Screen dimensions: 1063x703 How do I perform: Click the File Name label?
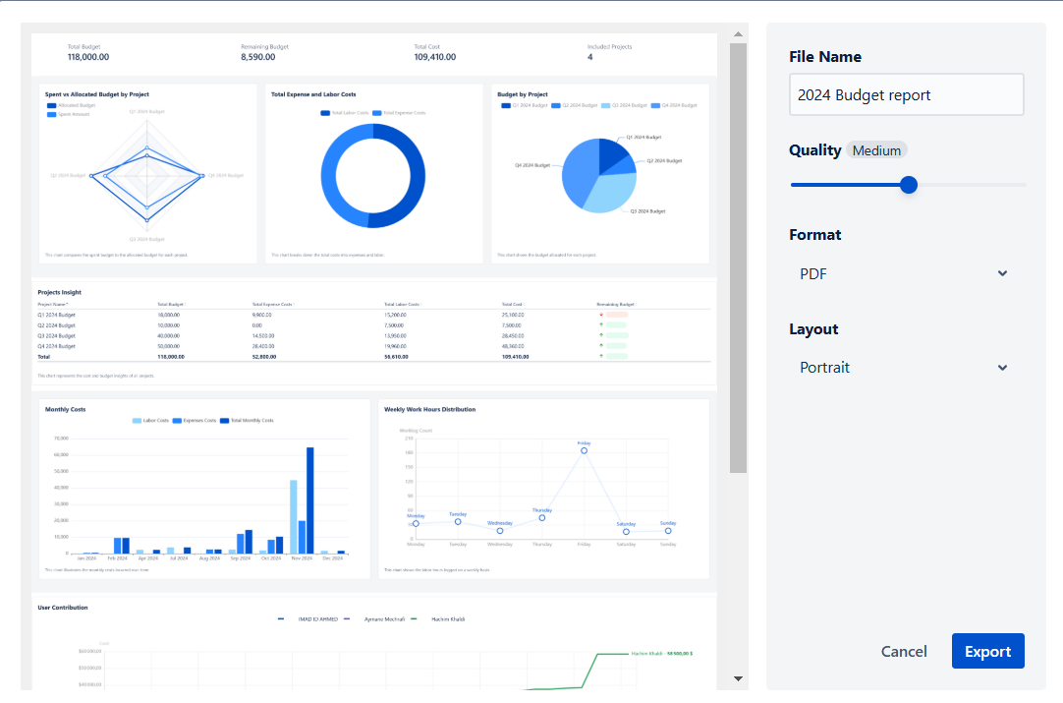pyautogui.click(x=825, y=57)
